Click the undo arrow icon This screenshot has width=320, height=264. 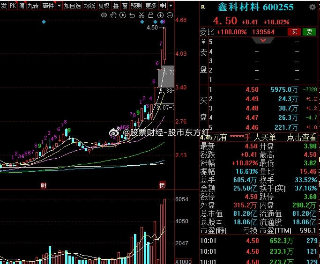coord(132,15)
